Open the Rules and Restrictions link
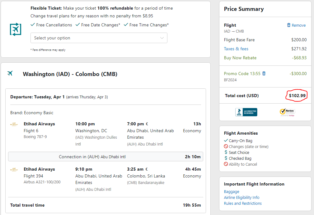 tap(243, 203)
